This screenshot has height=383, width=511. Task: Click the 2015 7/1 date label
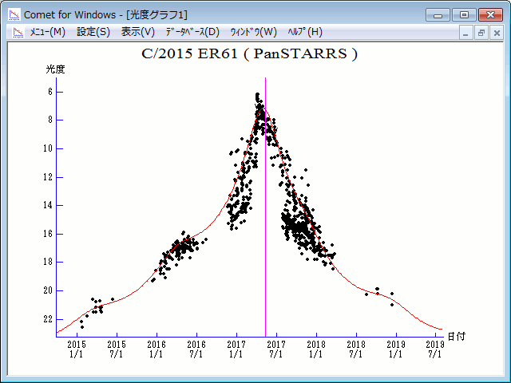coord(117,349)
